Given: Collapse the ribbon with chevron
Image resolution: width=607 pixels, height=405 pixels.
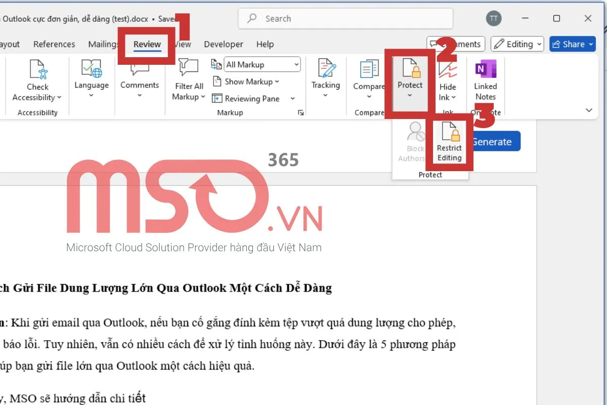Looking at the screenshot, I should tap(589, 110).
